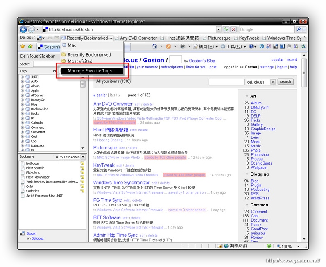Go back with the Back arrow

click(x=23, y=29)
